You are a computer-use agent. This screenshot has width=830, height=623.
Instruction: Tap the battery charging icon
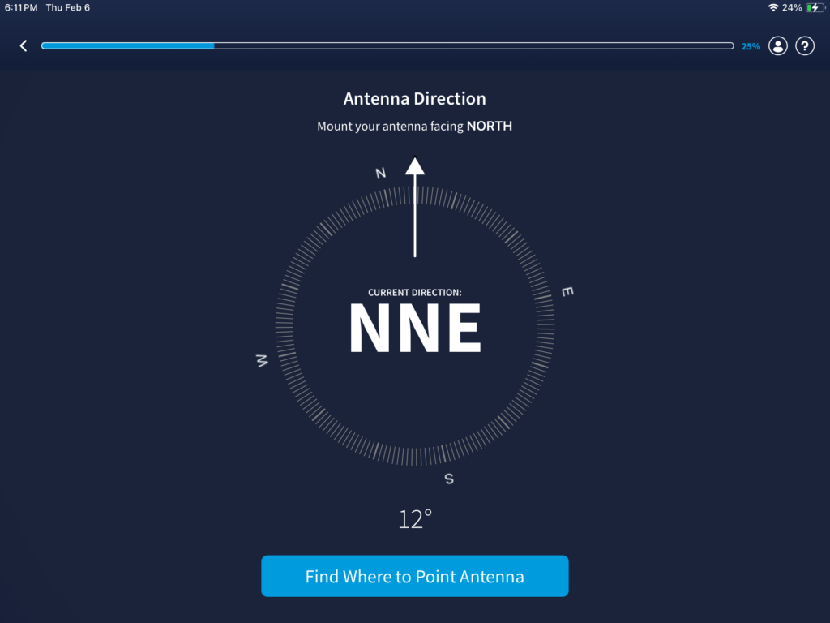(813, 7)
